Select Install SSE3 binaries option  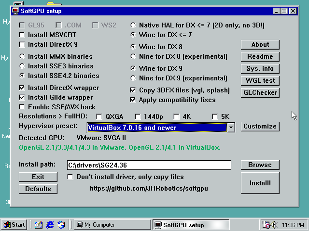point(22,66)
